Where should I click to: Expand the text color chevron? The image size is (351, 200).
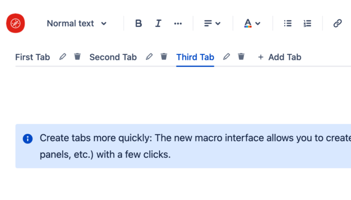[x=258, y=23]
